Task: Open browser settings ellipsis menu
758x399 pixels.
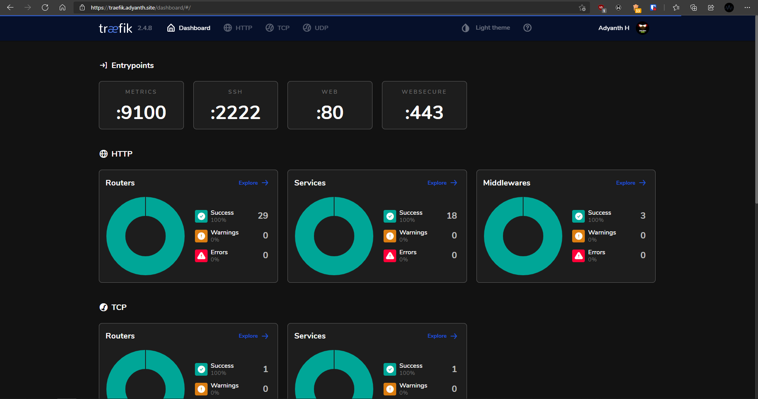Action: click(747, 8)
